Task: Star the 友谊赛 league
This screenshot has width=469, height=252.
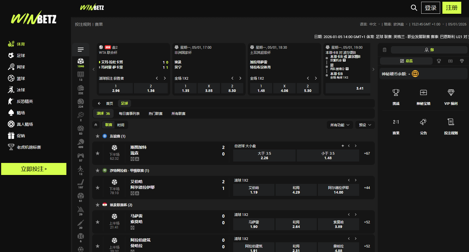Action: [98, 136]
